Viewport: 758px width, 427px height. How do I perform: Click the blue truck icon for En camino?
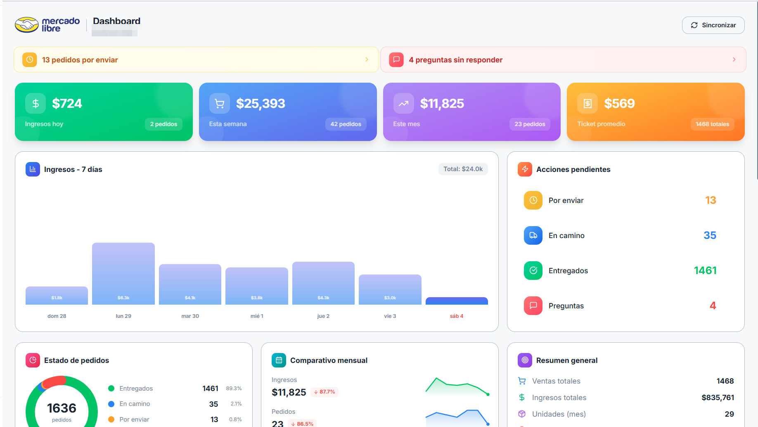(x=533, y=235)
